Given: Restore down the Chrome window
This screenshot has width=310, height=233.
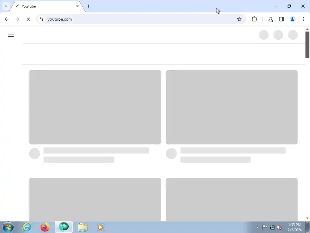Looking at the screenshot, I should click(x=289, y=6).
